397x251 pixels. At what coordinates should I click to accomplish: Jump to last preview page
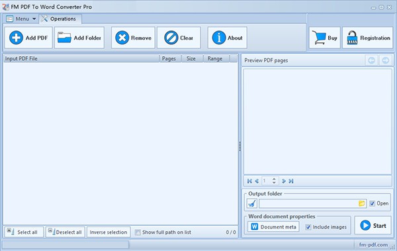click(x=291, y=181)
